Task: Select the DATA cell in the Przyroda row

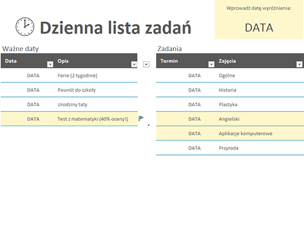Action: coord(195,148)
